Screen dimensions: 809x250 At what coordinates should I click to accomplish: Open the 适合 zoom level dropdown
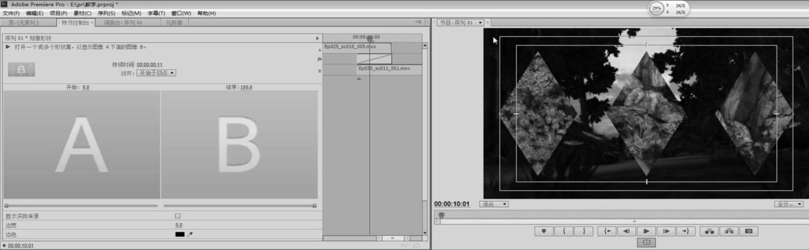click(x=494, y=204)
